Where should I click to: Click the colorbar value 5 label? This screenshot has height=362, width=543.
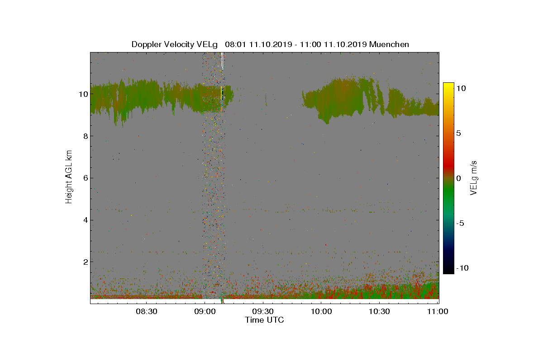[x=459, y=133]
